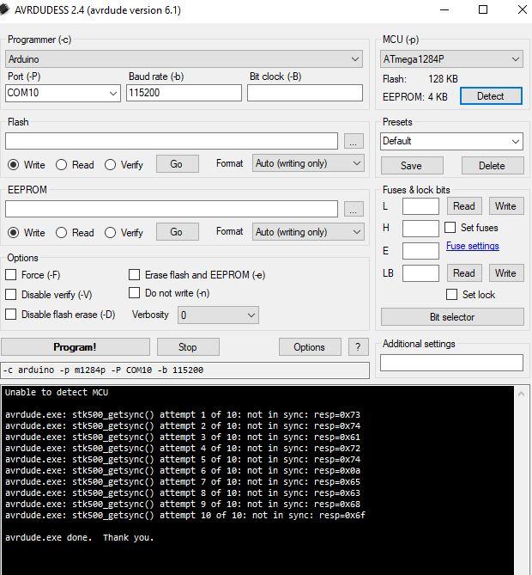532x575 pixels.
Task: Open the Presets dropdown showing Default
Action: [x=451, y=141]
